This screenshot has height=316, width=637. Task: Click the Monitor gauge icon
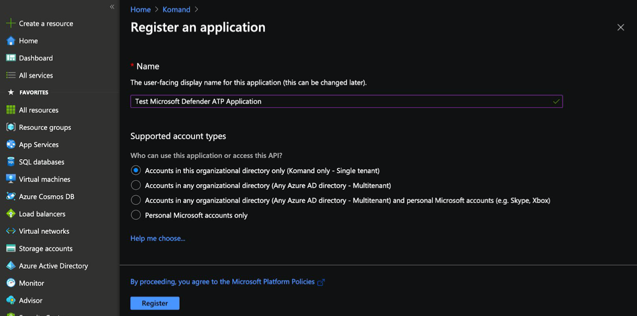(10, 283)
